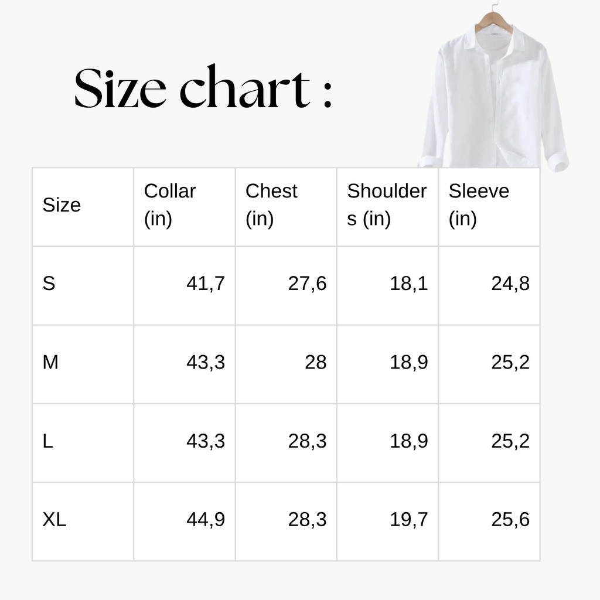The image size is (600, 600).
Task: Click the white shirt product image
Action: point(493,86)
